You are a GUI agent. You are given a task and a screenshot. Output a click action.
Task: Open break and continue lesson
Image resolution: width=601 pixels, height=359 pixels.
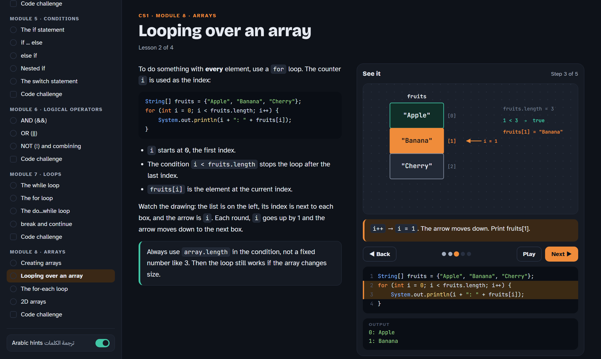pos(61,224)
